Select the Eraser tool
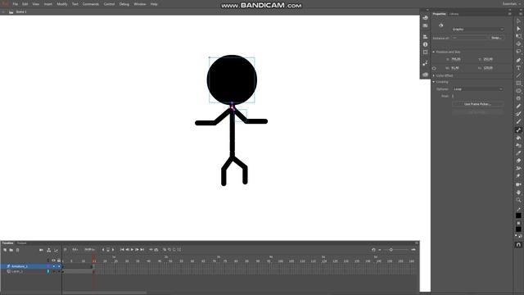524x295 pixels. (518, 161)
